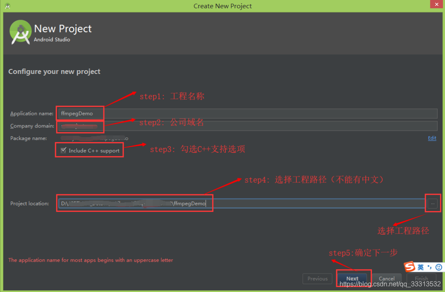This screenshot has height=292, width=445.
Task: Click the uppercase letter warning message
Action: point(90,260)
